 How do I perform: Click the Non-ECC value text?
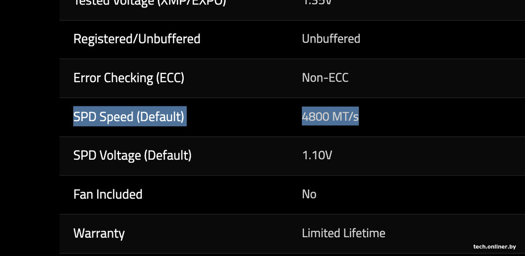[x=325, y=78]
